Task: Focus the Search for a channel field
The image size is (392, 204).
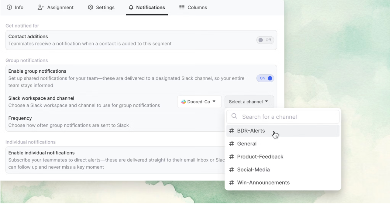Action: [x=283, y=117]
